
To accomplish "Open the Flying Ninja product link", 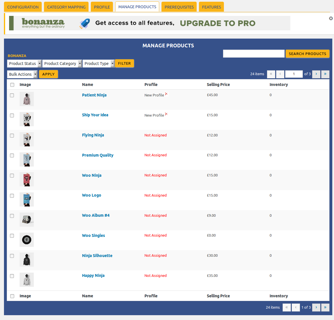I will [x=93, y=135].
